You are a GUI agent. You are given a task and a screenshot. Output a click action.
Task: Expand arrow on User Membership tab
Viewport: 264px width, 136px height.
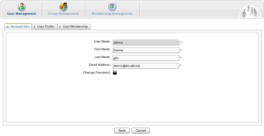tap(60, 27)
